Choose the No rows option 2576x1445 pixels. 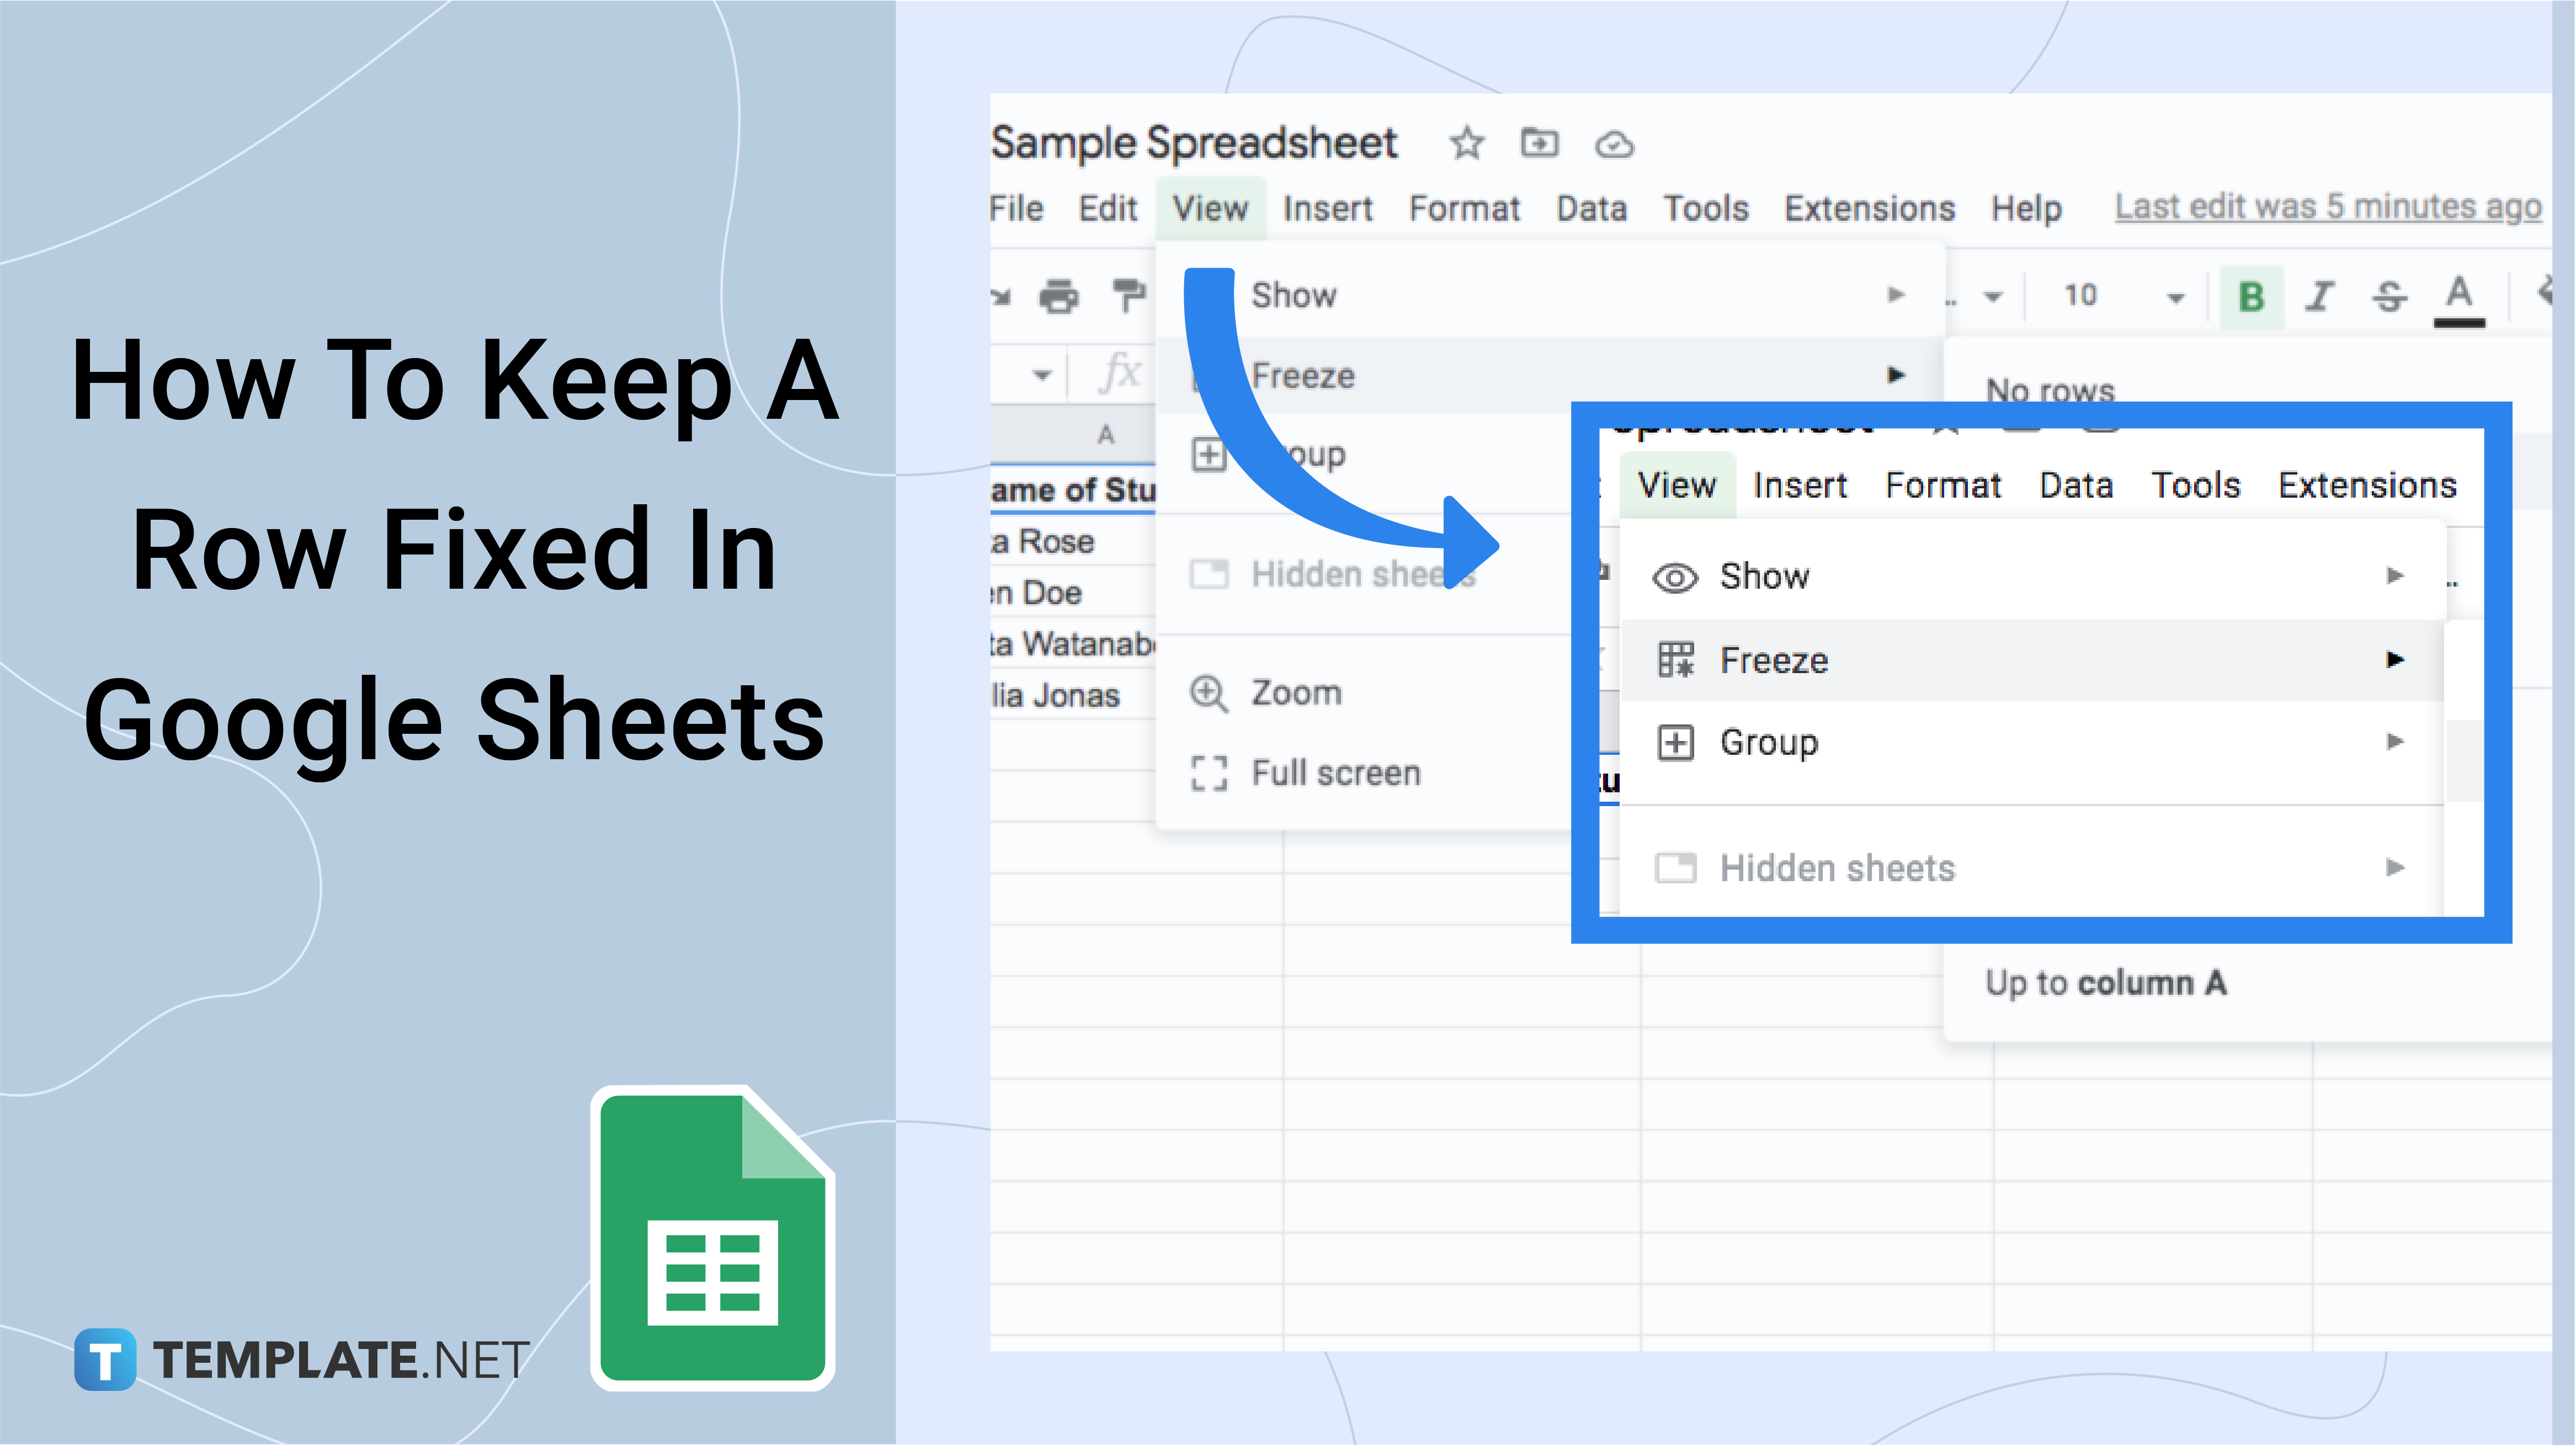click(2049, 389)
